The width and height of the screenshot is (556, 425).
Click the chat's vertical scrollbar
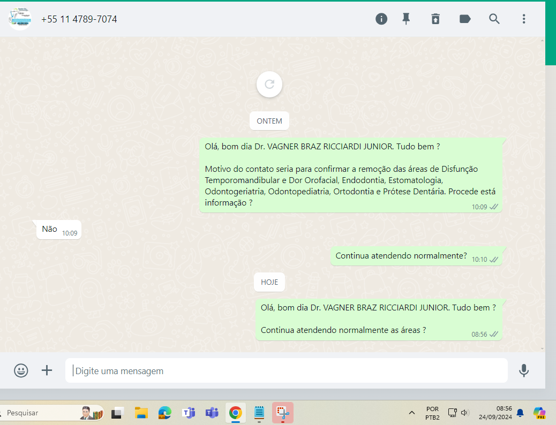(x=542, y=193)
